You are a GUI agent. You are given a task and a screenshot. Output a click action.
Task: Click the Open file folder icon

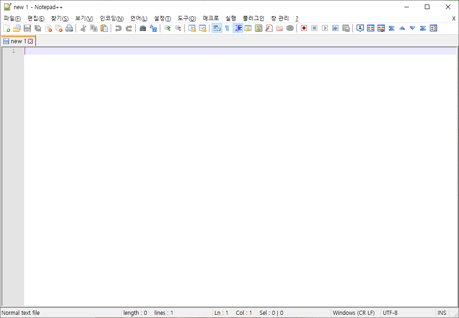17,28
